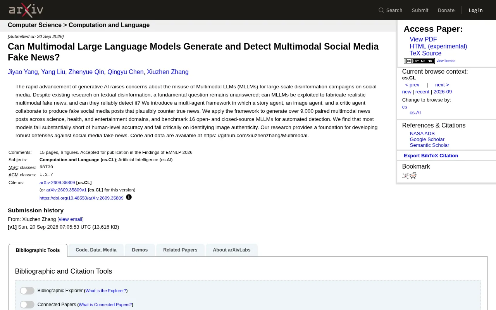Open the Creative Commons BY-NC-ND license badge
Viewport: 496px width, 310px height.
419,61
